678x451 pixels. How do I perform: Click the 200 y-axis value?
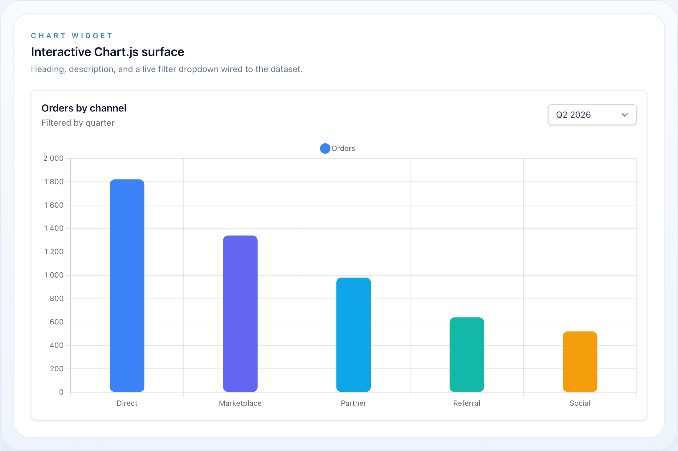pyautogui.click(x=57, y=369)
